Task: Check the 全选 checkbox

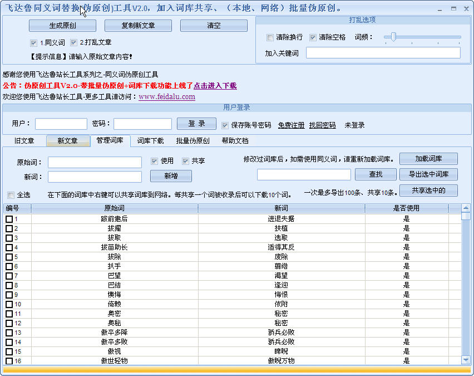Action: click(11, 196)
